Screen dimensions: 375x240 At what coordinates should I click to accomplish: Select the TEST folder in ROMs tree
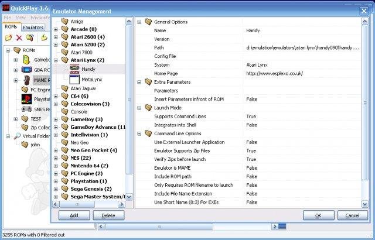point(36,119)
